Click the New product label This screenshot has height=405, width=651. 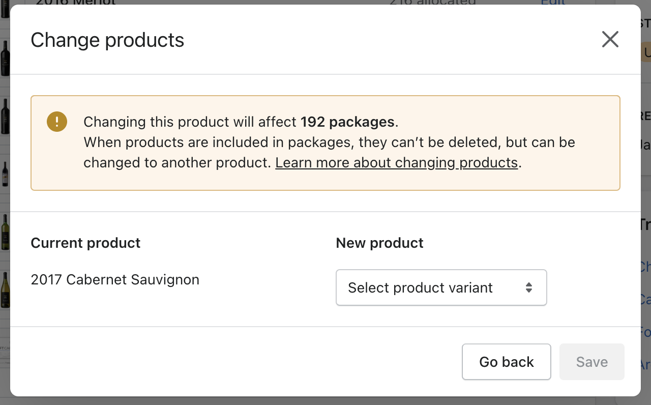click(379, 243)
